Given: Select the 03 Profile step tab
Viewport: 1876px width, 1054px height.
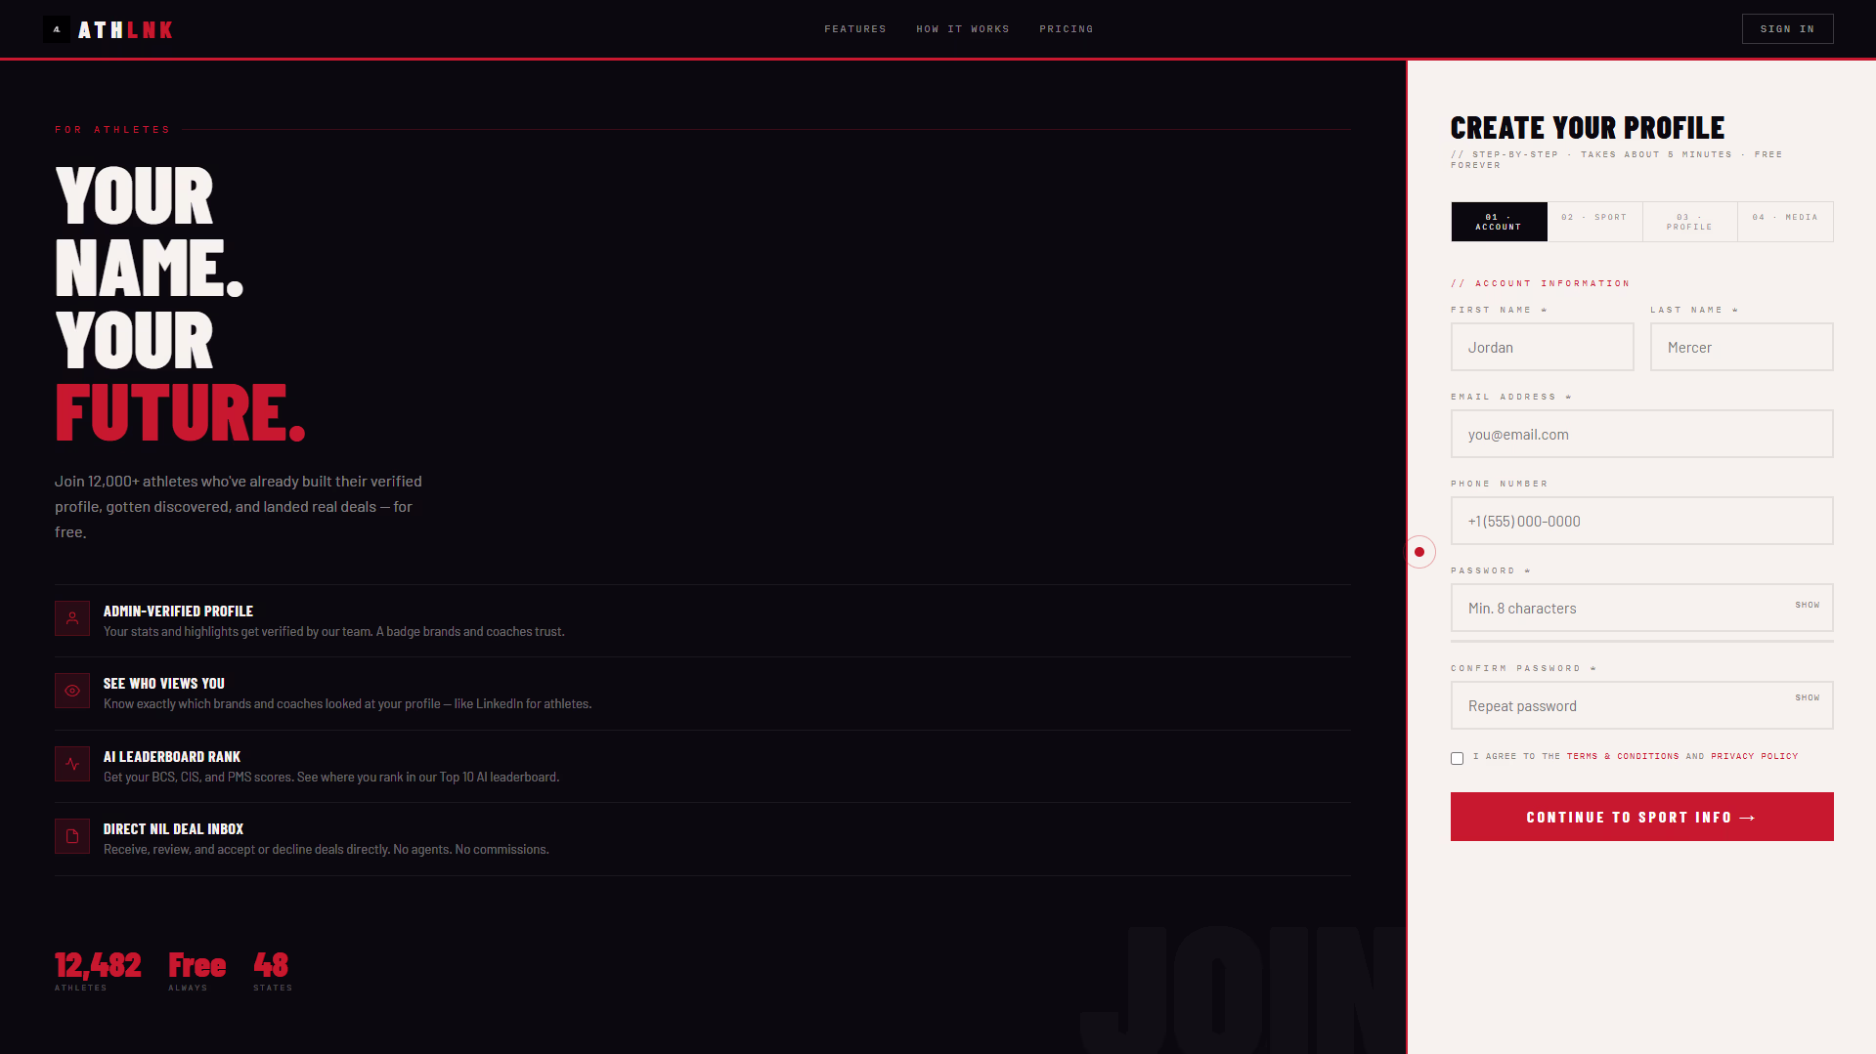Looking at the screenshot, I should point(1689,222).
